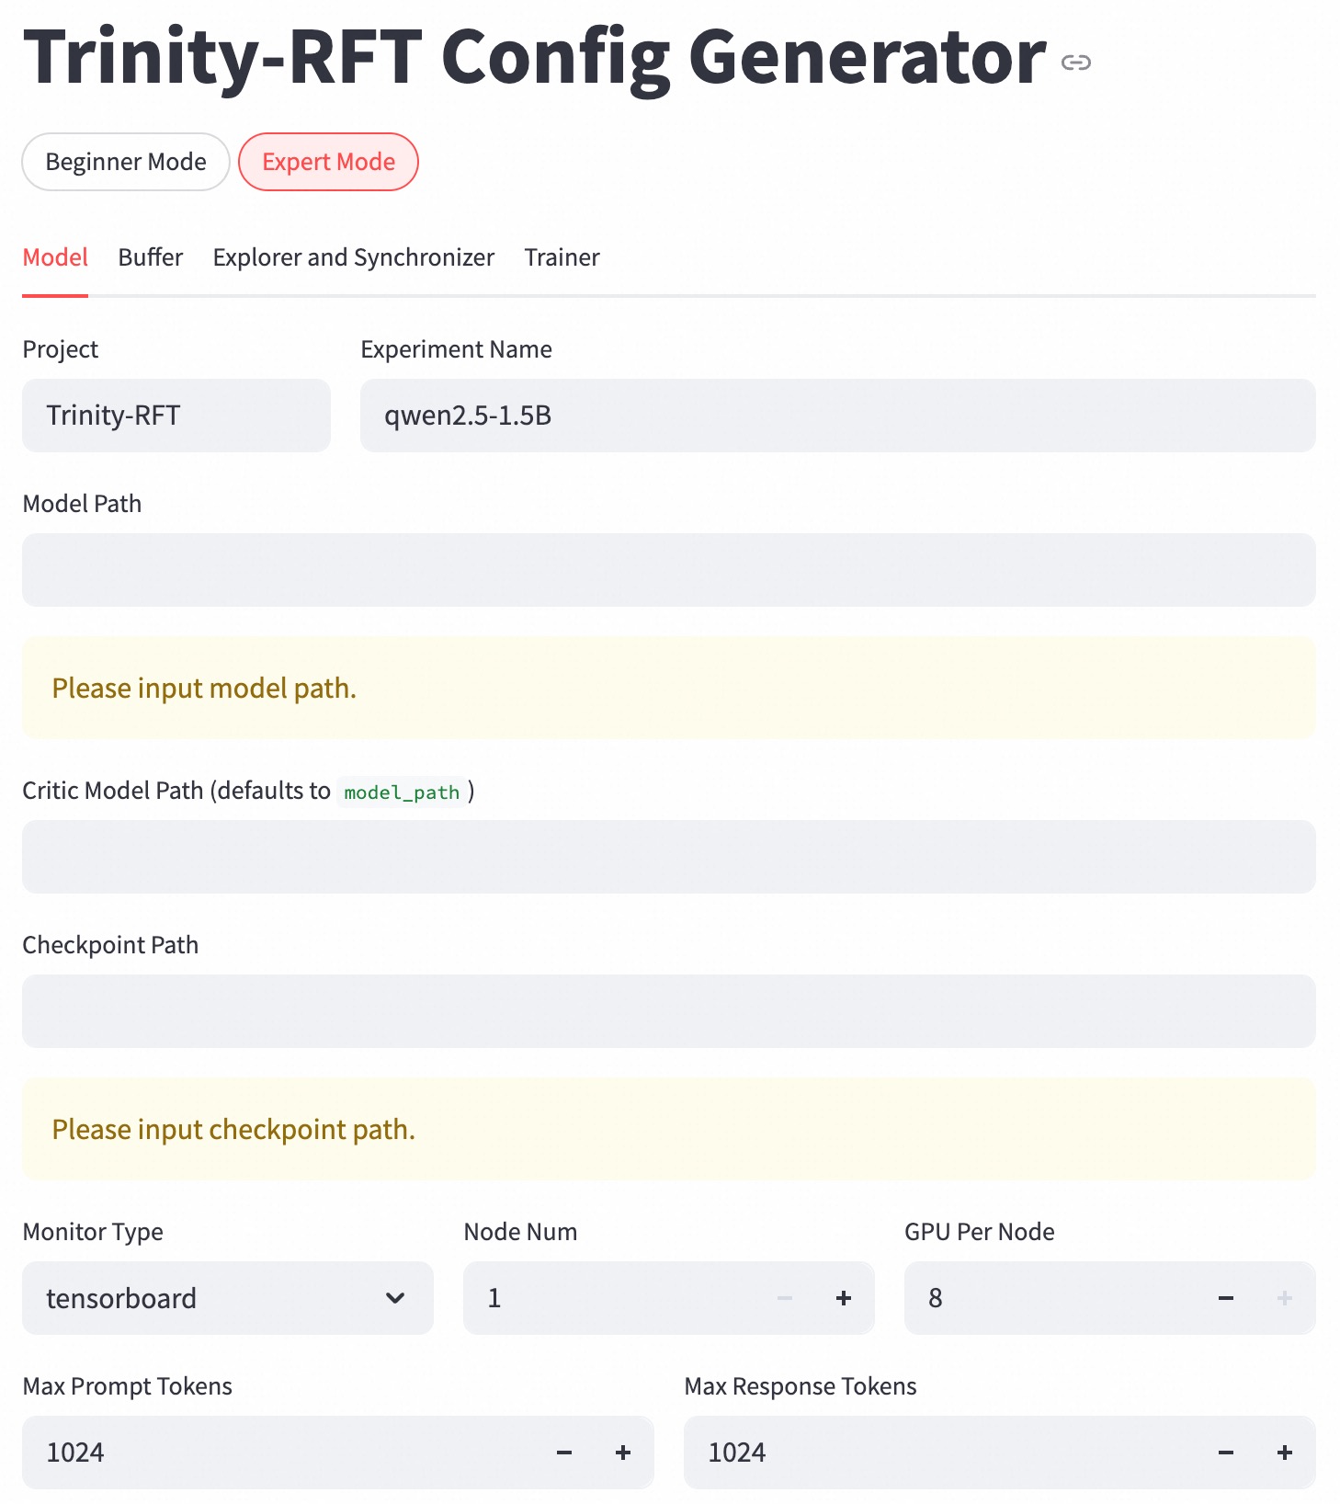Decrease Max Prompt Tokens value

pyautogui.click(x=564, y=1453)
